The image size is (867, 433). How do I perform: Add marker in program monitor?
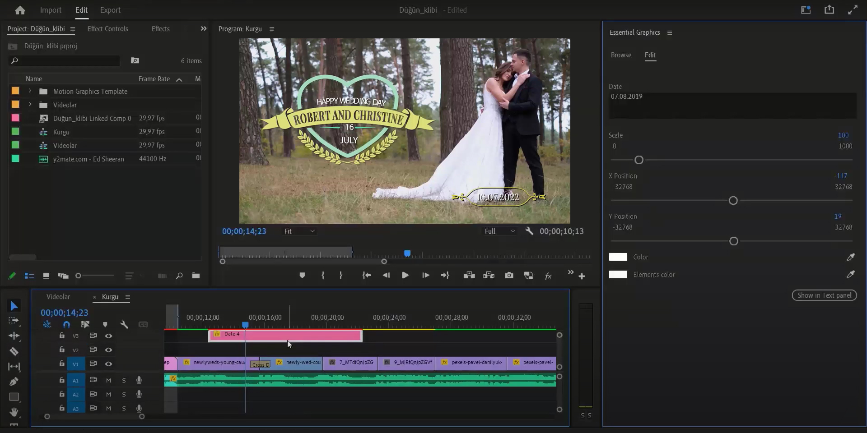[x=302, y=276]
